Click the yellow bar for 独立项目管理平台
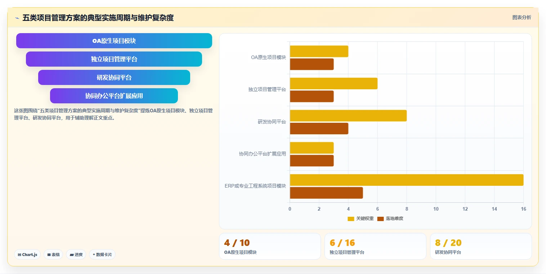Viewport: 546px width, 274px height. (x=334, y=84)
